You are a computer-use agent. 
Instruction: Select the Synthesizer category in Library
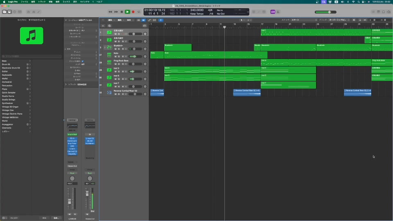(x=8, y=104)
